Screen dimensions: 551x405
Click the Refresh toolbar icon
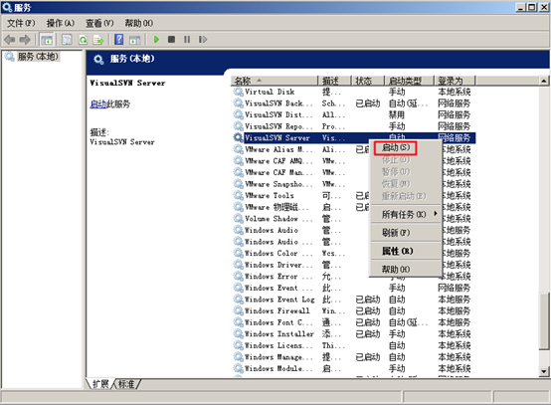pyautogui.click(x=84, y=40)
